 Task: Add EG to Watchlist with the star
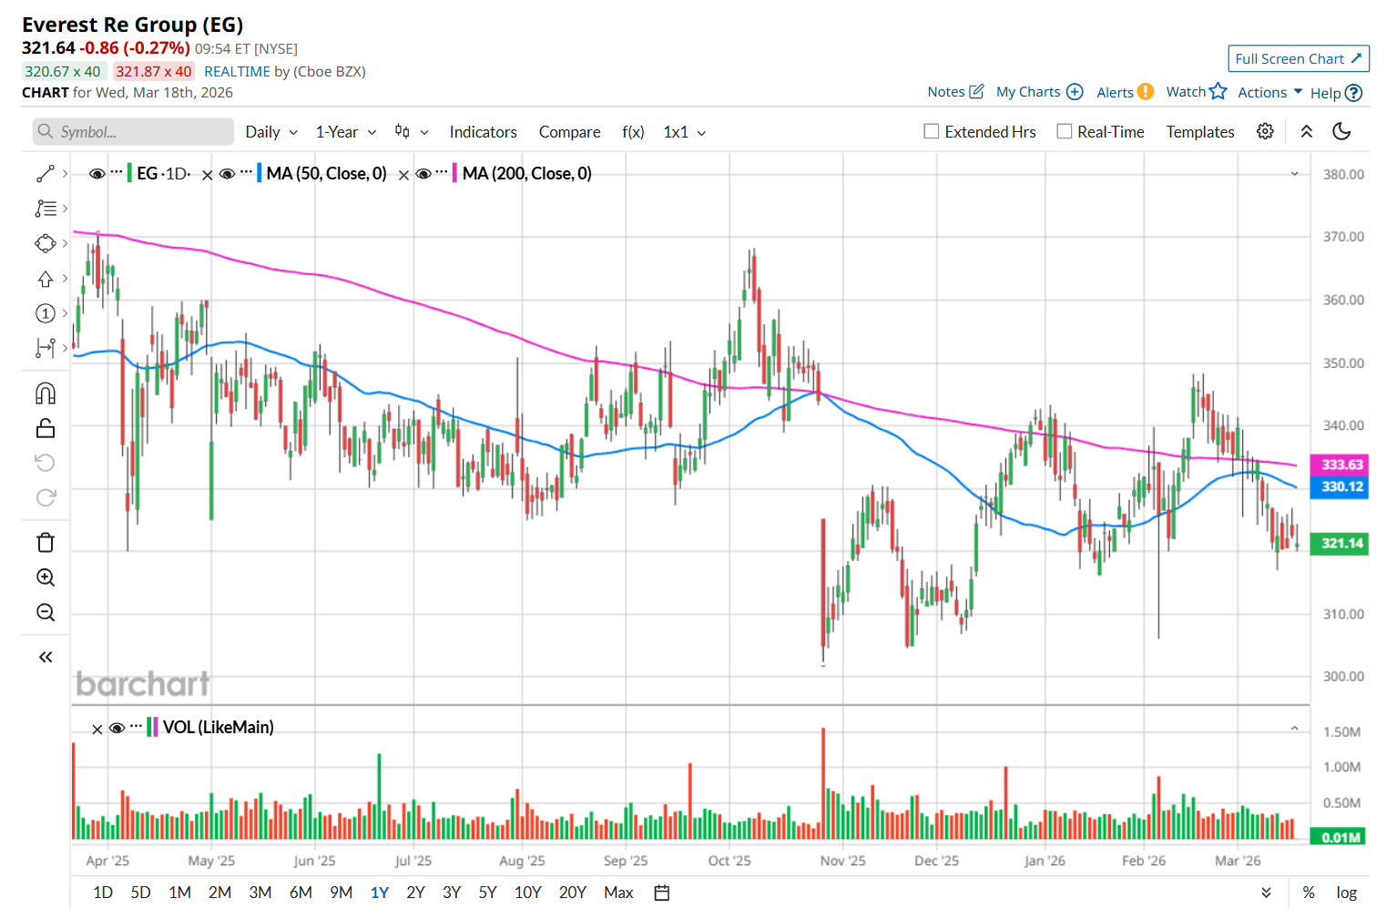tap(1218, 91)
